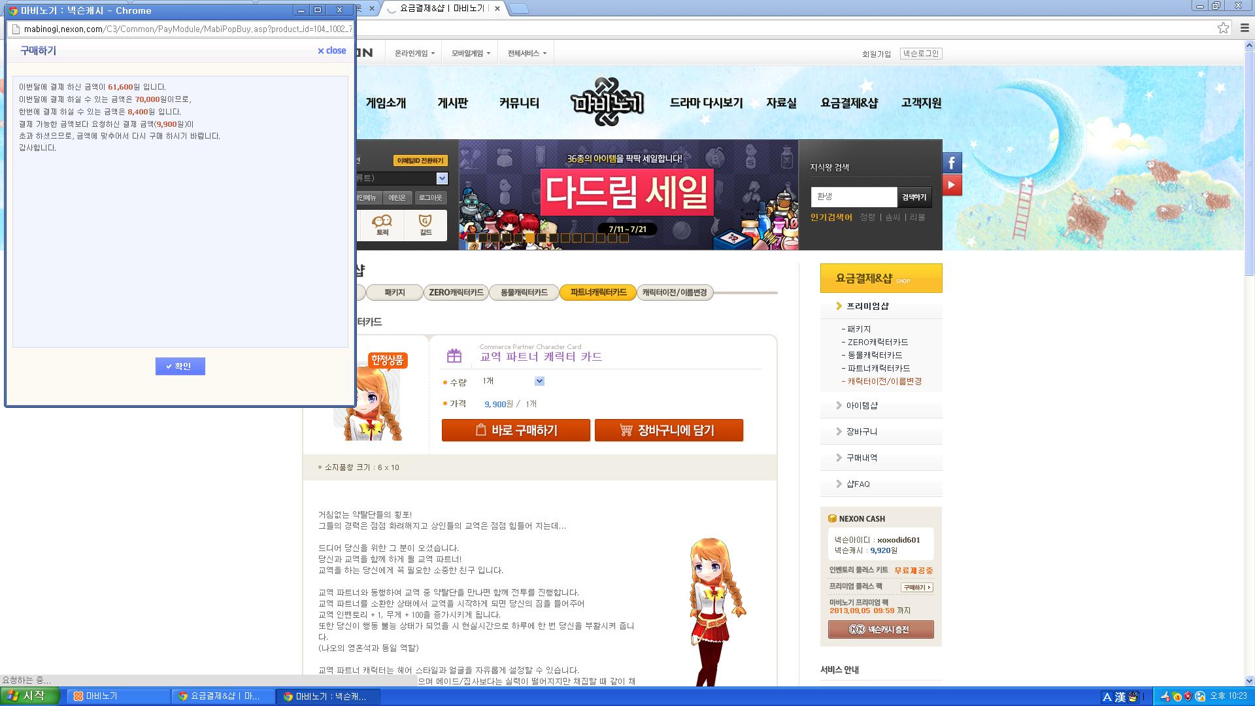1255x706 pixels.
Task: Click the 漢 Hanja conversion tray icon
Action: [1120, 697]
